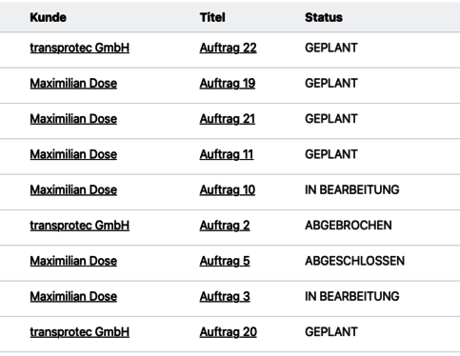Open the Auftrag 3 link
460x356 pixels.
[225, 297]
